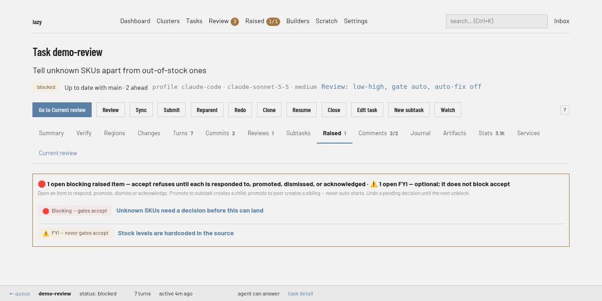Switch to the Verify tab
The height and width of the screenshot is (301, 602).
point(84,133)
